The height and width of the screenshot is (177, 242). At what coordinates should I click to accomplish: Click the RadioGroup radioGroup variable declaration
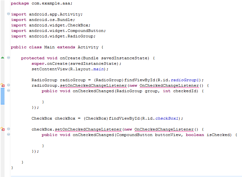[x=117, y=80]
